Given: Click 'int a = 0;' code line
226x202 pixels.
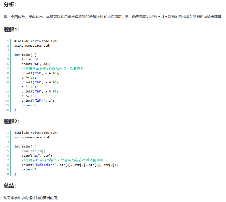Looking at the screenshot, I should 31,59.
